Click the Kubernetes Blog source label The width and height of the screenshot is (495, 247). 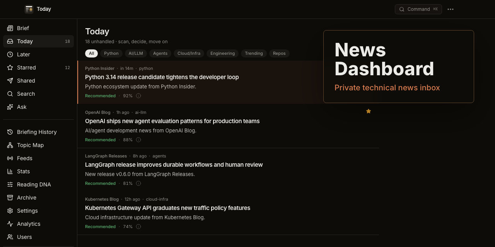(102, 199)
